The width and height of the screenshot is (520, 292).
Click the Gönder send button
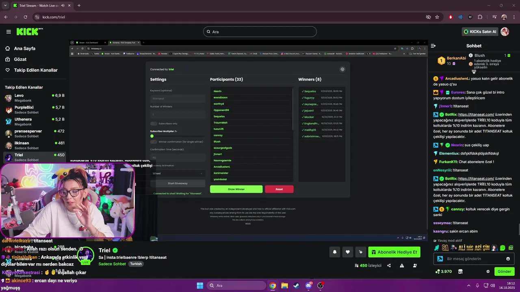pos(504,271)
